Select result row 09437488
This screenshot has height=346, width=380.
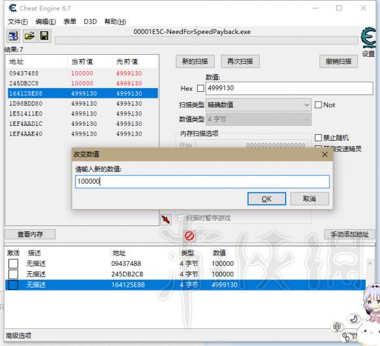(x=83, y=73)
